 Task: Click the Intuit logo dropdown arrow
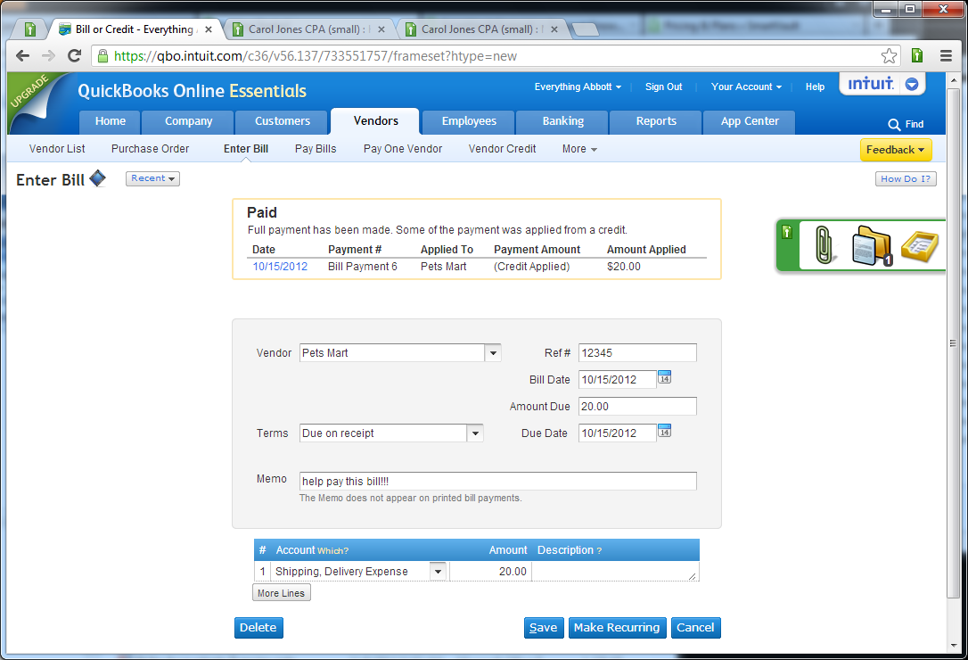click(x=912, y=84)
